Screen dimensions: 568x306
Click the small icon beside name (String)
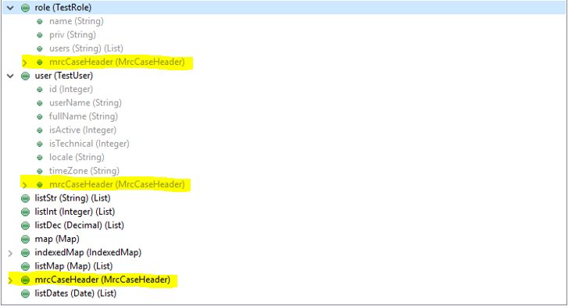pos(40,22)
